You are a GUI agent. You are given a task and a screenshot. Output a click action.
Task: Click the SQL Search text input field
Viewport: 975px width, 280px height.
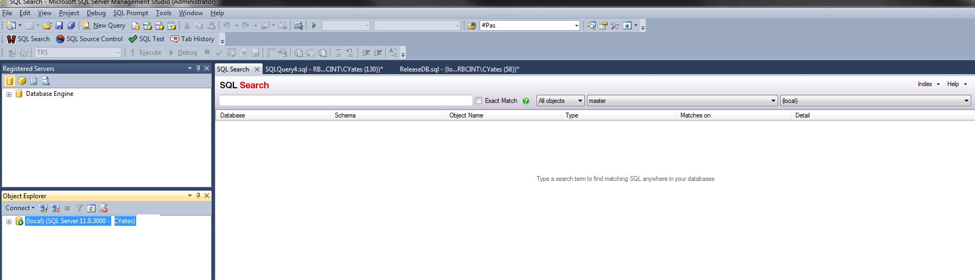[346, 101]
